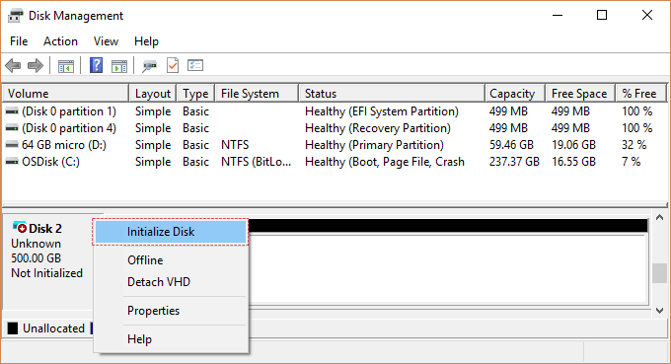This screenshot has width=671, height=364.
Task: Open Properties from the context menu
Action: click(x=171, y=311)
